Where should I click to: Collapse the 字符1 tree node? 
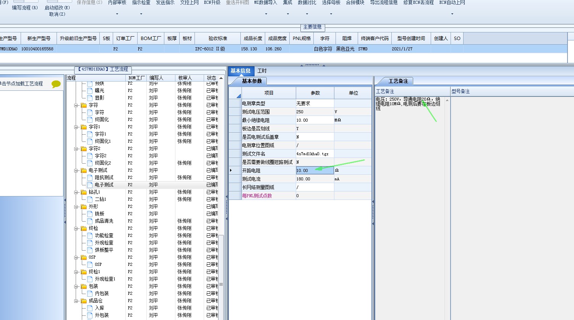76,127
